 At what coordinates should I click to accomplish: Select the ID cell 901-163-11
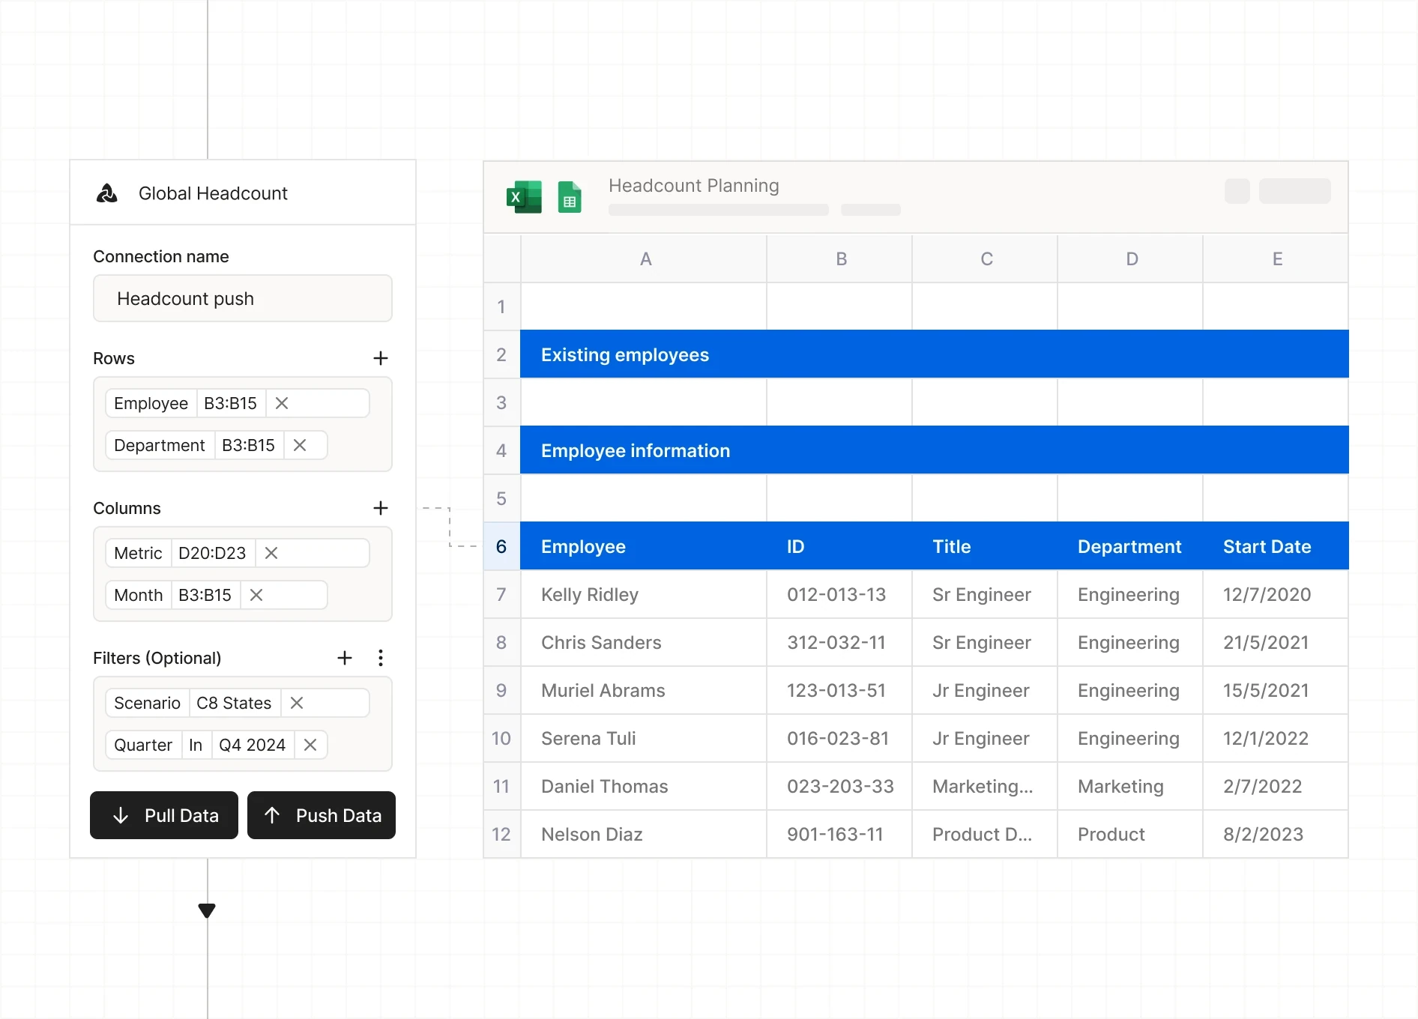pyautogui.click(x=839, y=834)
